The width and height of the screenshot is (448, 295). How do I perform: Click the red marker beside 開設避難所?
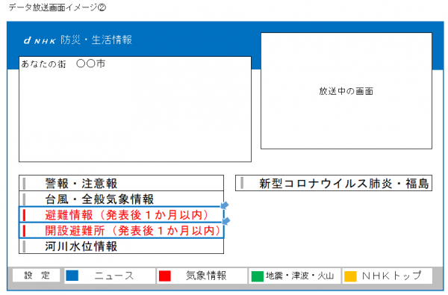point(25,231)
